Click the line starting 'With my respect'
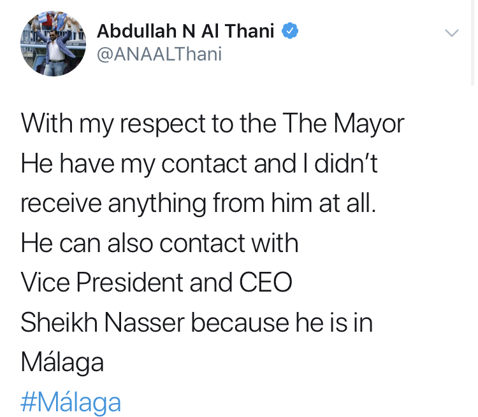 pyautogui.click(x=212, y=123)
